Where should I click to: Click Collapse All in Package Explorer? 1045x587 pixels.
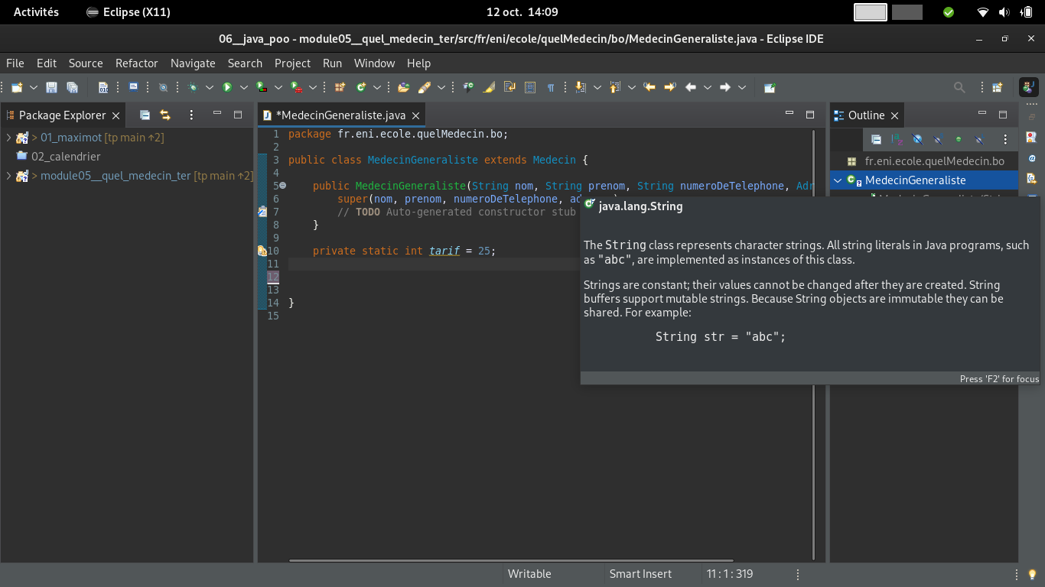point(145,115)
